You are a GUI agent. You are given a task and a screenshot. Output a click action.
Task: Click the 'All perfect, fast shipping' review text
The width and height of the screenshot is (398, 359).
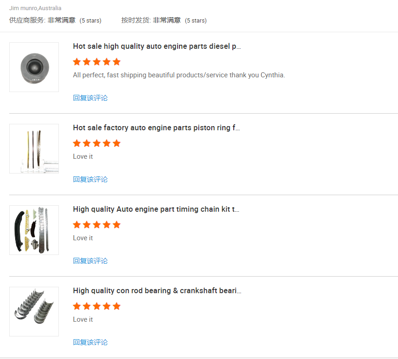[x=179, y=75]
